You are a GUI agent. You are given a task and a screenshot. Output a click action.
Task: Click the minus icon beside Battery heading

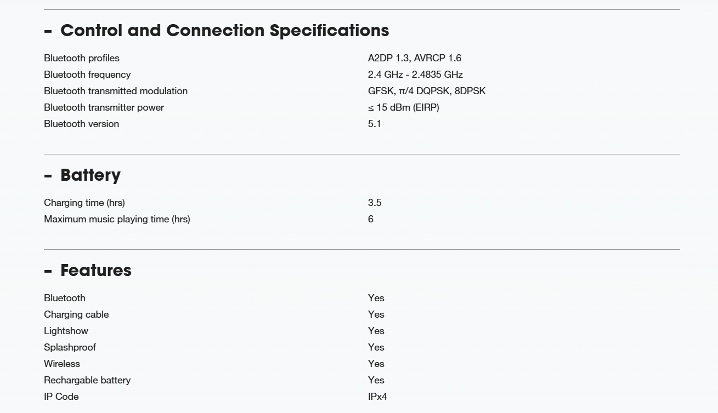coord(48,176)
